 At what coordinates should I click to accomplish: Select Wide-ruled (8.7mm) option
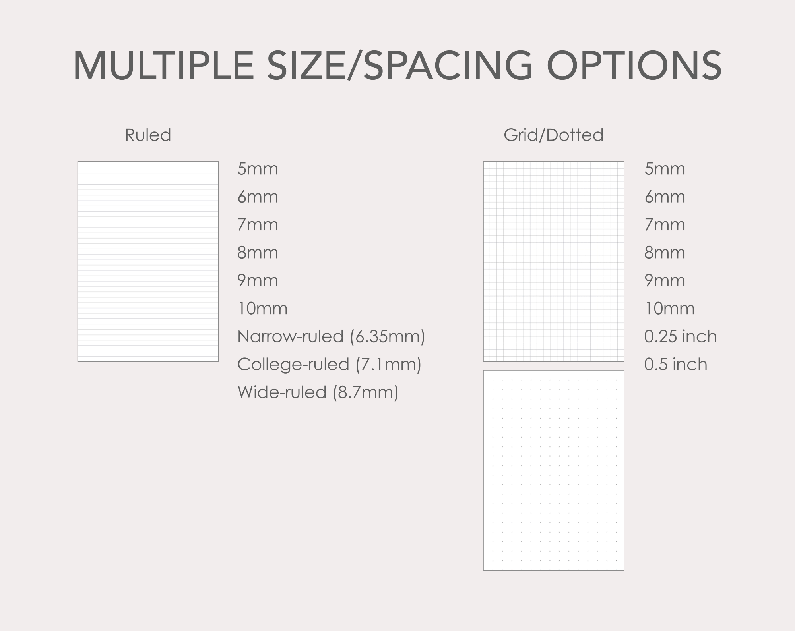coord(318,392)
